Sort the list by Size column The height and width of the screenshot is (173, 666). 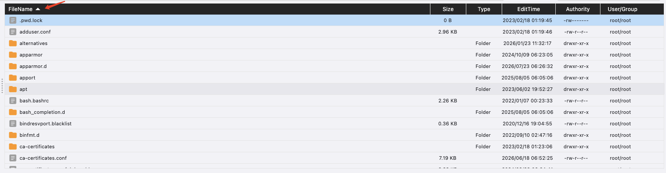click(x=448, y=9)
